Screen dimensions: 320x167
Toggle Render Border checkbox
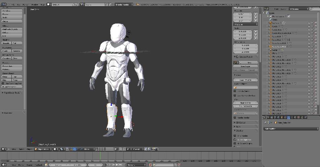235,117
